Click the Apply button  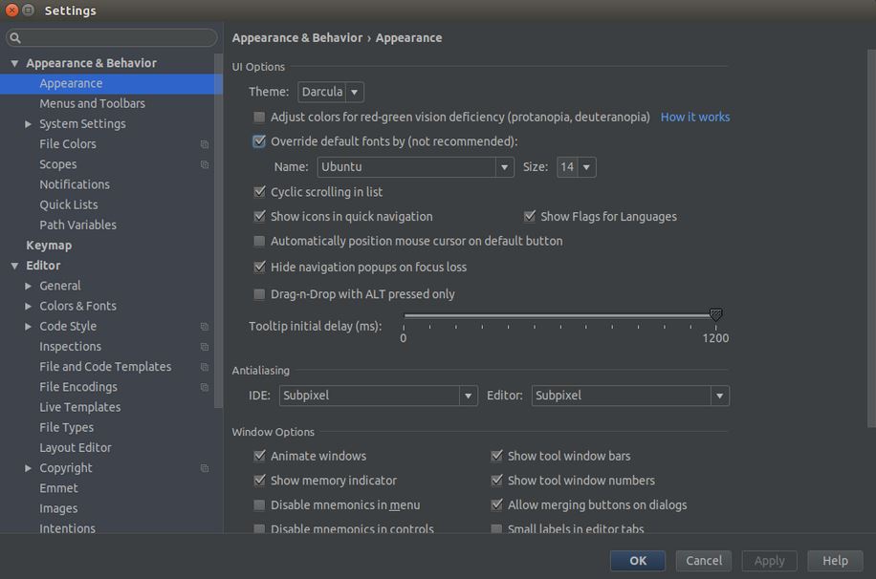tap(769, 561)
